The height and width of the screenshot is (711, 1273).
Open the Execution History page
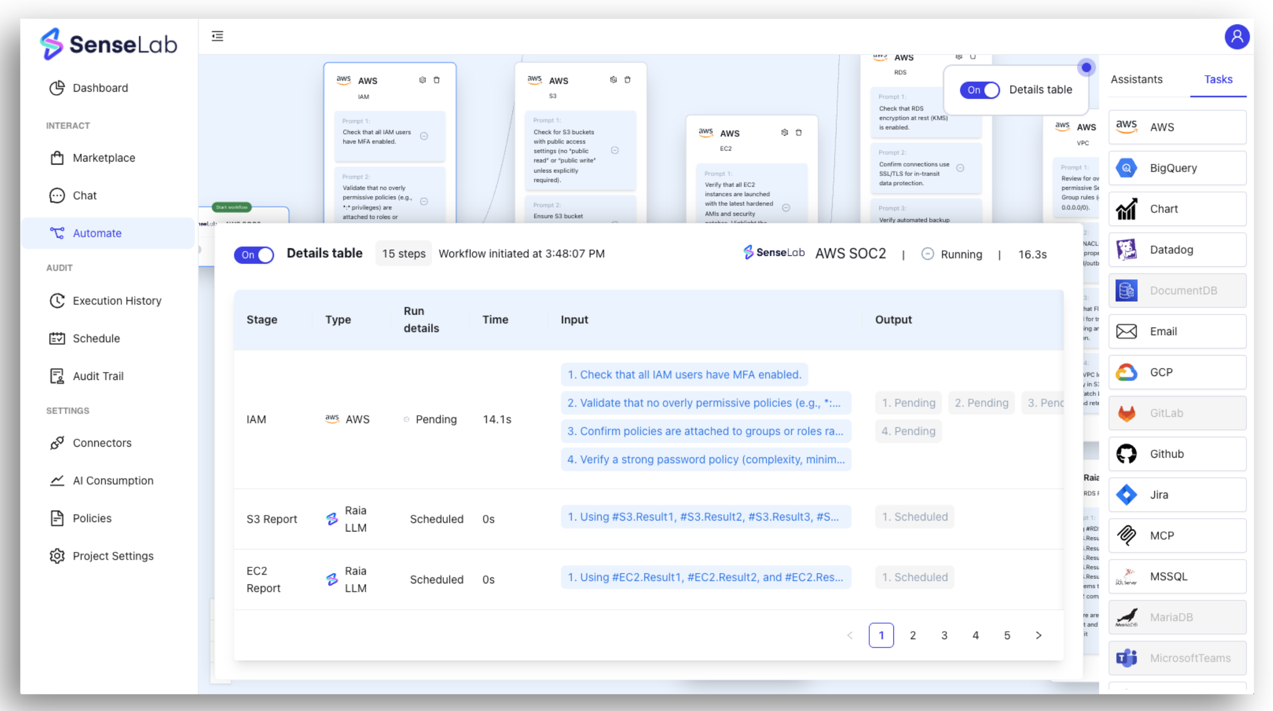(x=117, y=301)
